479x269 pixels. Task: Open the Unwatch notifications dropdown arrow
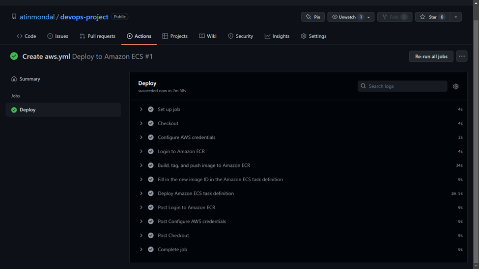tap(369, 17)
